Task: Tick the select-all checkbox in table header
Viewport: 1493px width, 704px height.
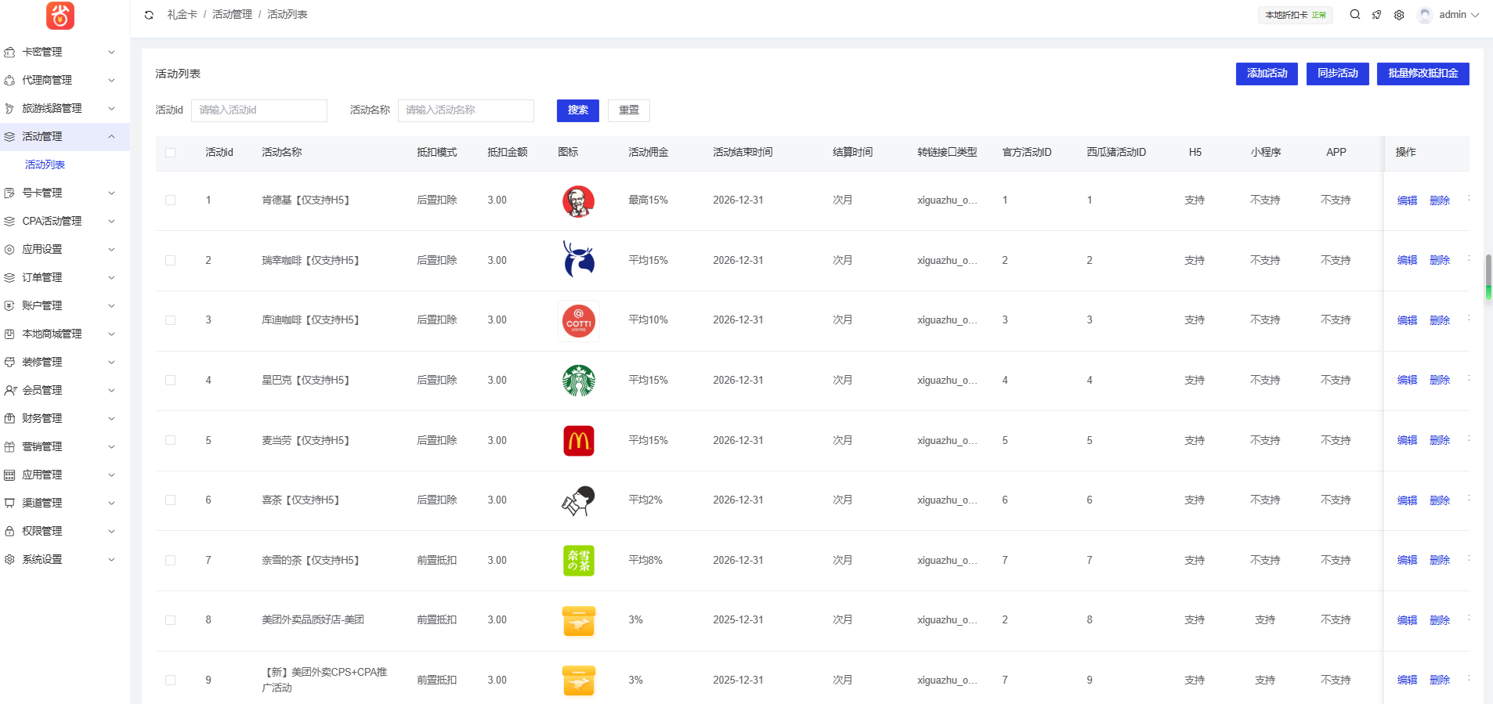Action: [170, 153]
